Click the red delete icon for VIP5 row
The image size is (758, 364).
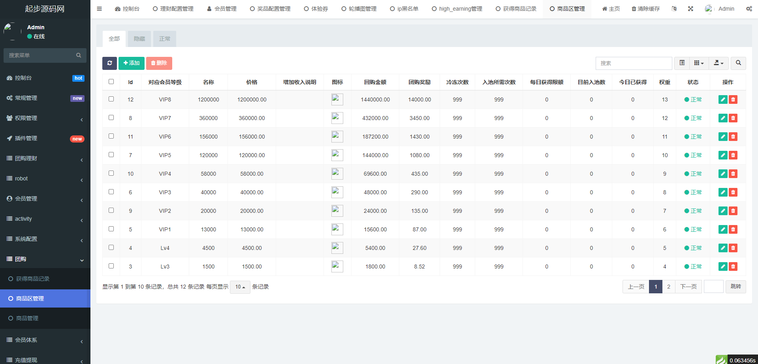(x=733, y=155)
